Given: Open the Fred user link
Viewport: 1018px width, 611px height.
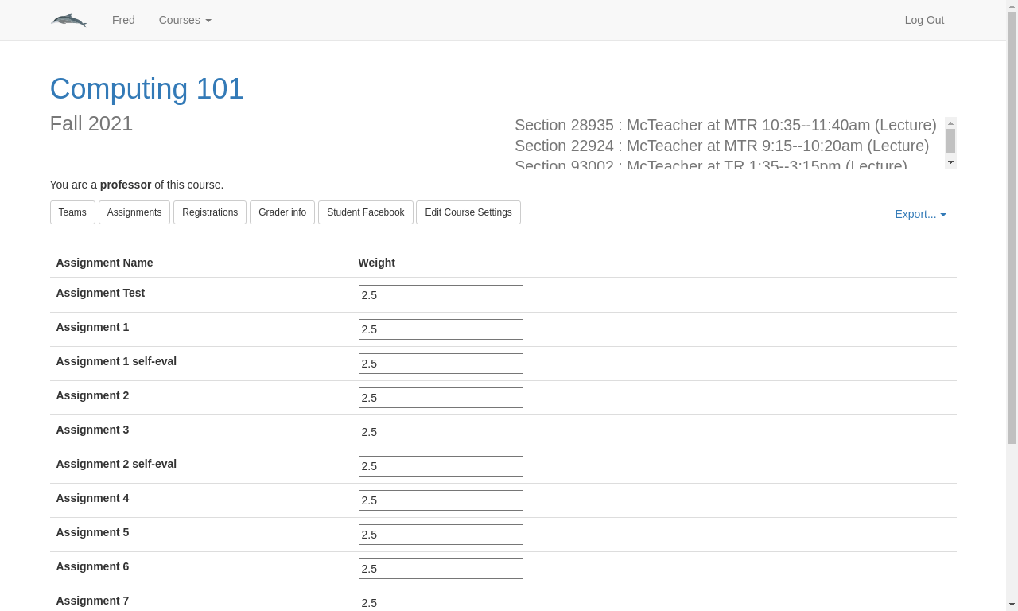Looking at the screenshot, I should click(123, 20).
